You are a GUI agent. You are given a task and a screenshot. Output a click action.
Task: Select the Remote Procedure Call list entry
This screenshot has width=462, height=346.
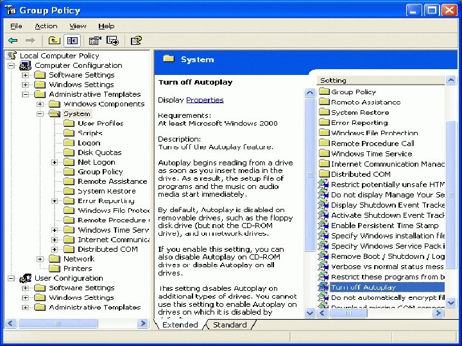(373, 144)
